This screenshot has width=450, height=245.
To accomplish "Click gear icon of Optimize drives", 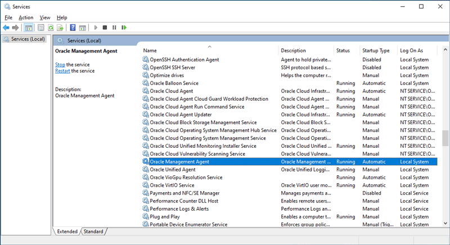I will tap(146, 75).
